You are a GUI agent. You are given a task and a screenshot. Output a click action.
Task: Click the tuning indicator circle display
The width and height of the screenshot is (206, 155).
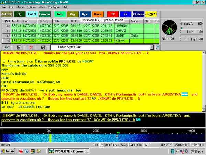pos(170,28)
